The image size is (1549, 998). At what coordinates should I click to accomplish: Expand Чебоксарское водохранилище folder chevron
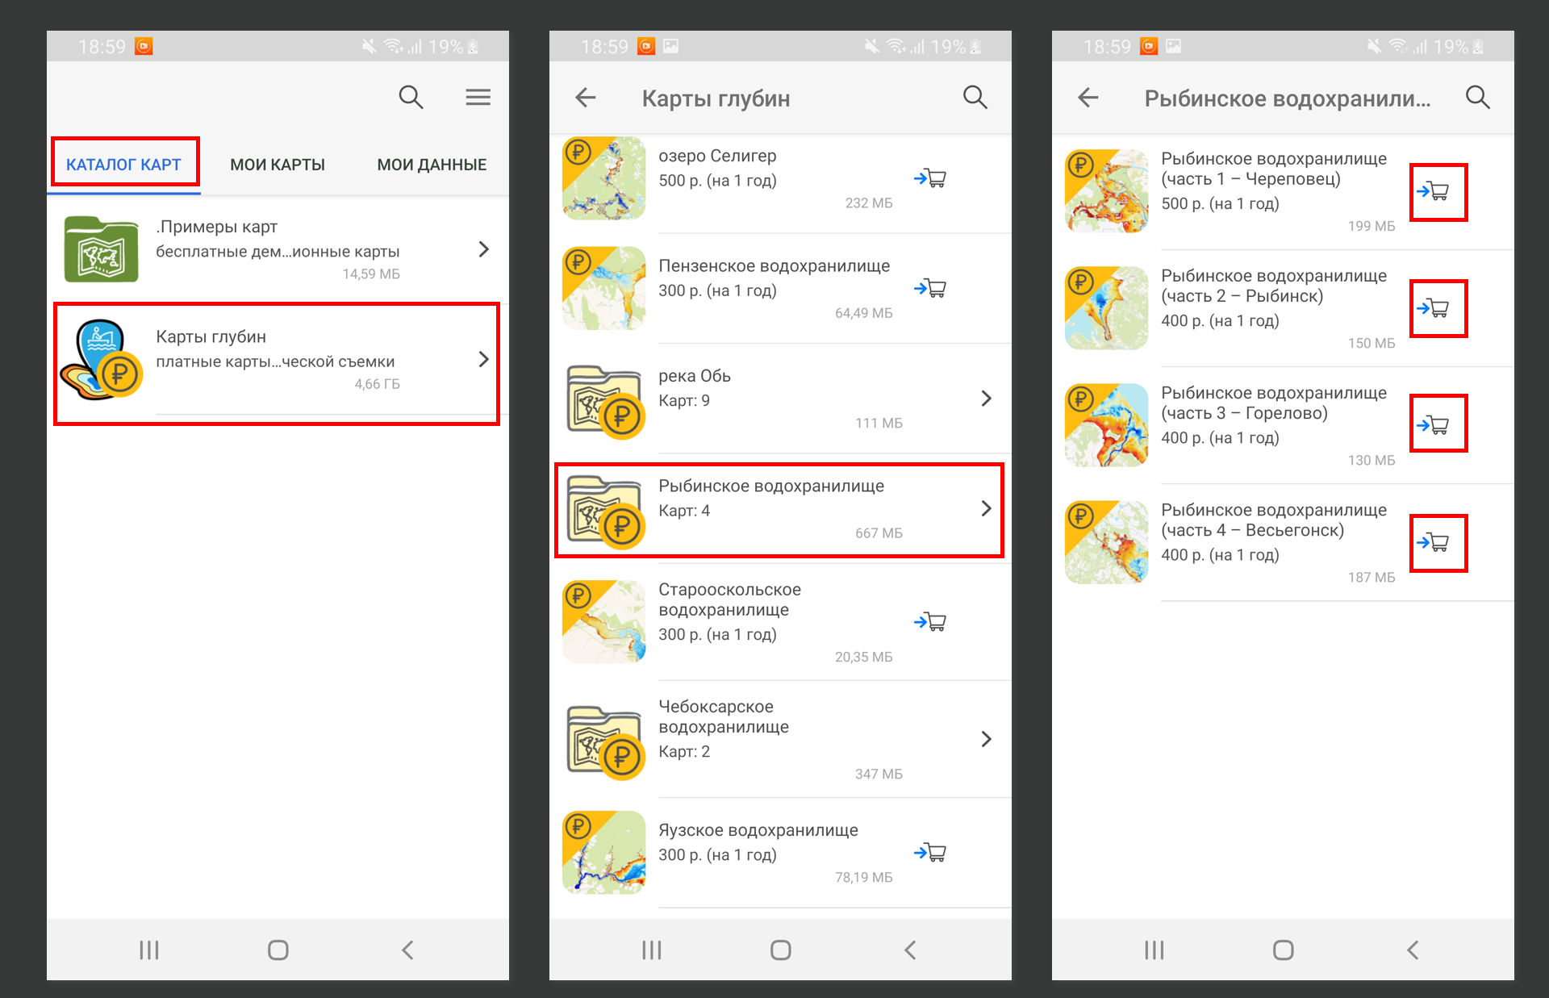coord(986,739)
